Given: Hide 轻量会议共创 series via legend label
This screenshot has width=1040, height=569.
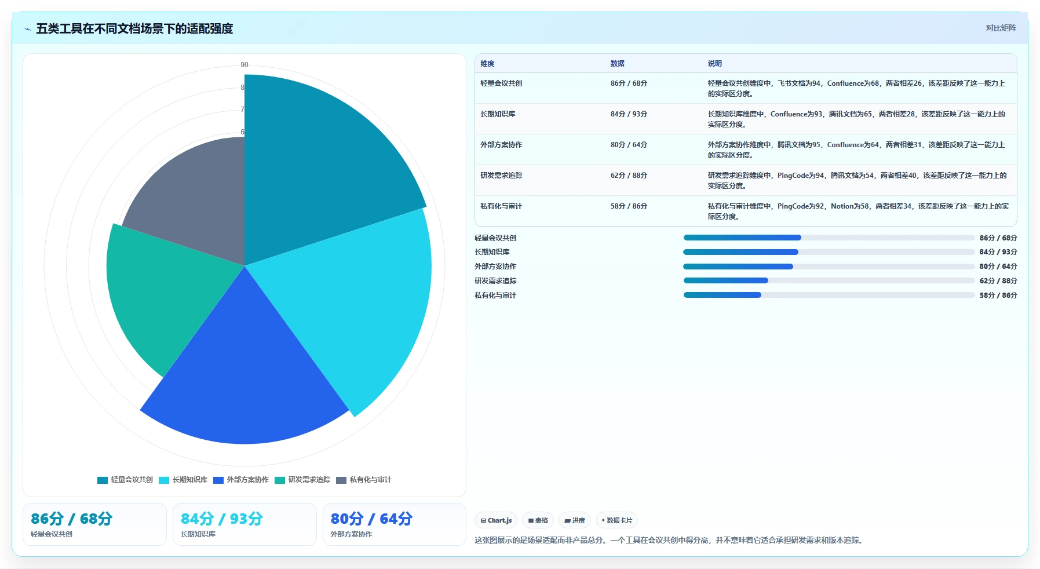Looking at the screenshot, I should point(132,480).
